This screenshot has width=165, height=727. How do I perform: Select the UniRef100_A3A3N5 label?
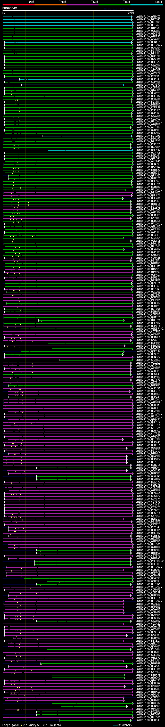[148, 476]
